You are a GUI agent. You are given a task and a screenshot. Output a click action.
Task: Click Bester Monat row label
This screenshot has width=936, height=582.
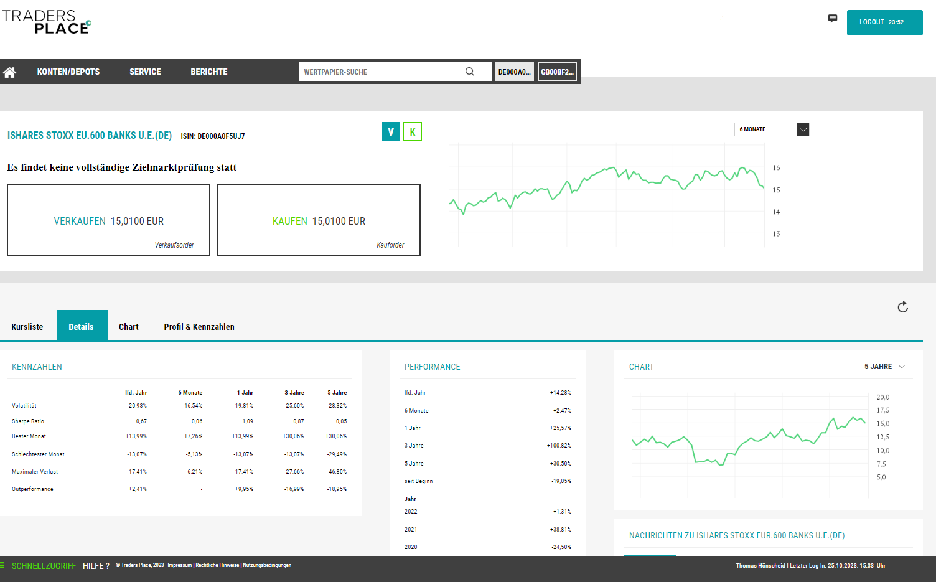[x=29, y=436]
